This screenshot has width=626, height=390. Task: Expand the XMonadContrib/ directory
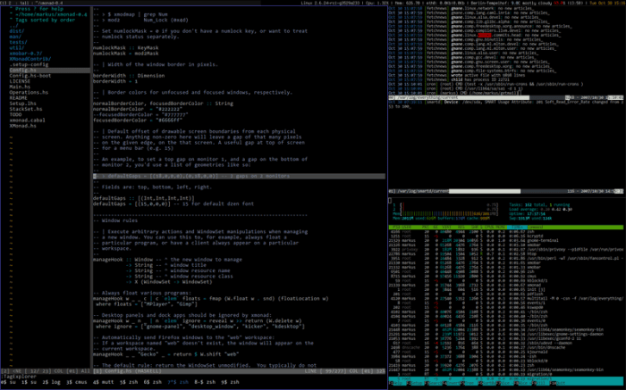click(x=30, y=59)
